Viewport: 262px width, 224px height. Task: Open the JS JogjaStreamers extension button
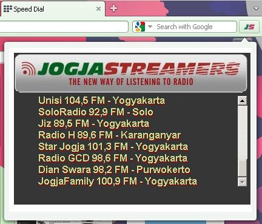click(x=249, y=27)
